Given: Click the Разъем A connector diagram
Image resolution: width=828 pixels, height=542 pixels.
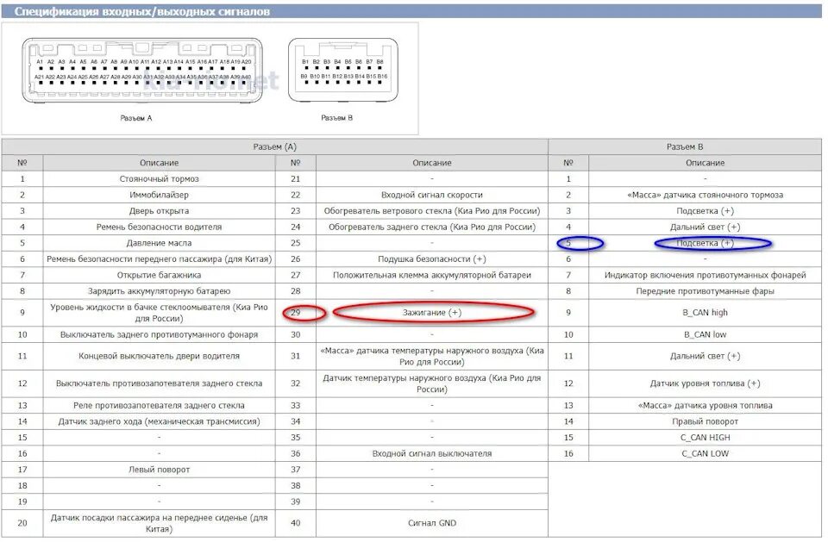Looking at the screenshot, I should [x=142, y=70].
